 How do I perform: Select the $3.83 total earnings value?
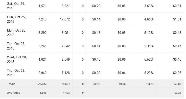pos(178,84)
